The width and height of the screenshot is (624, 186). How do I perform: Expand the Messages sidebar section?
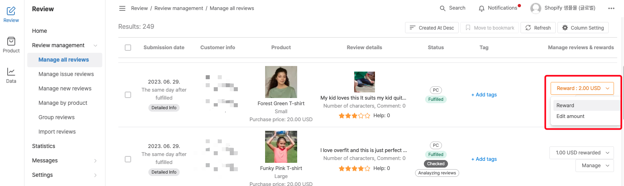95,161
